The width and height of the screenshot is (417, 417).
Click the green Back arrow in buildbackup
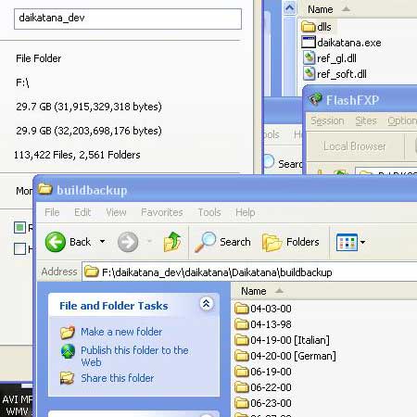click(x=56, y=242)
